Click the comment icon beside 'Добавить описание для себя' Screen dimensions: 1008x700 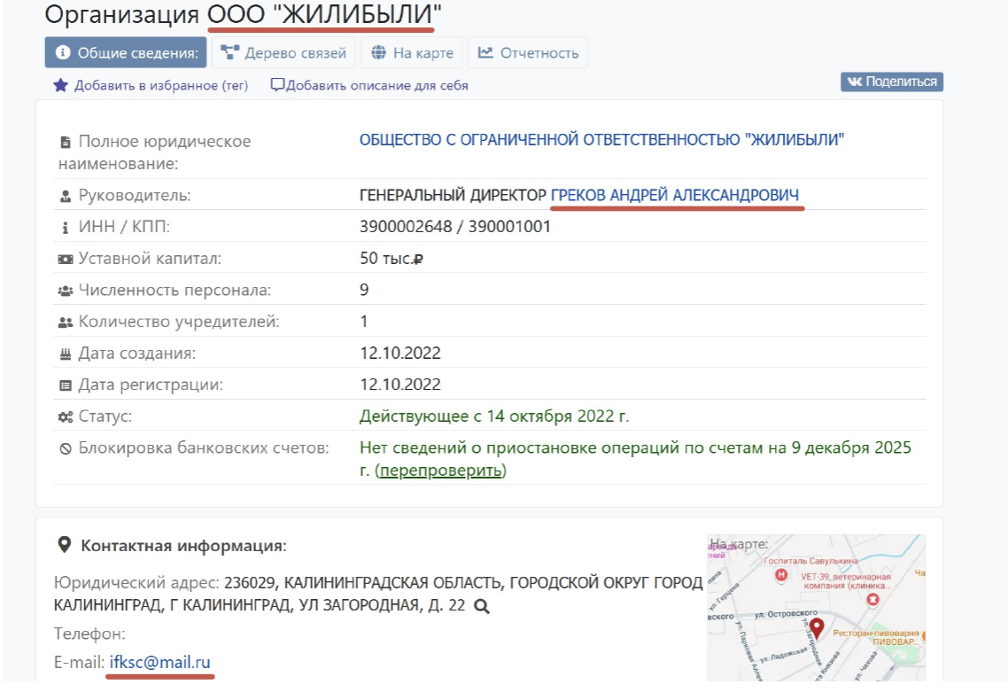pyautogui.click(x=277, y=85)
